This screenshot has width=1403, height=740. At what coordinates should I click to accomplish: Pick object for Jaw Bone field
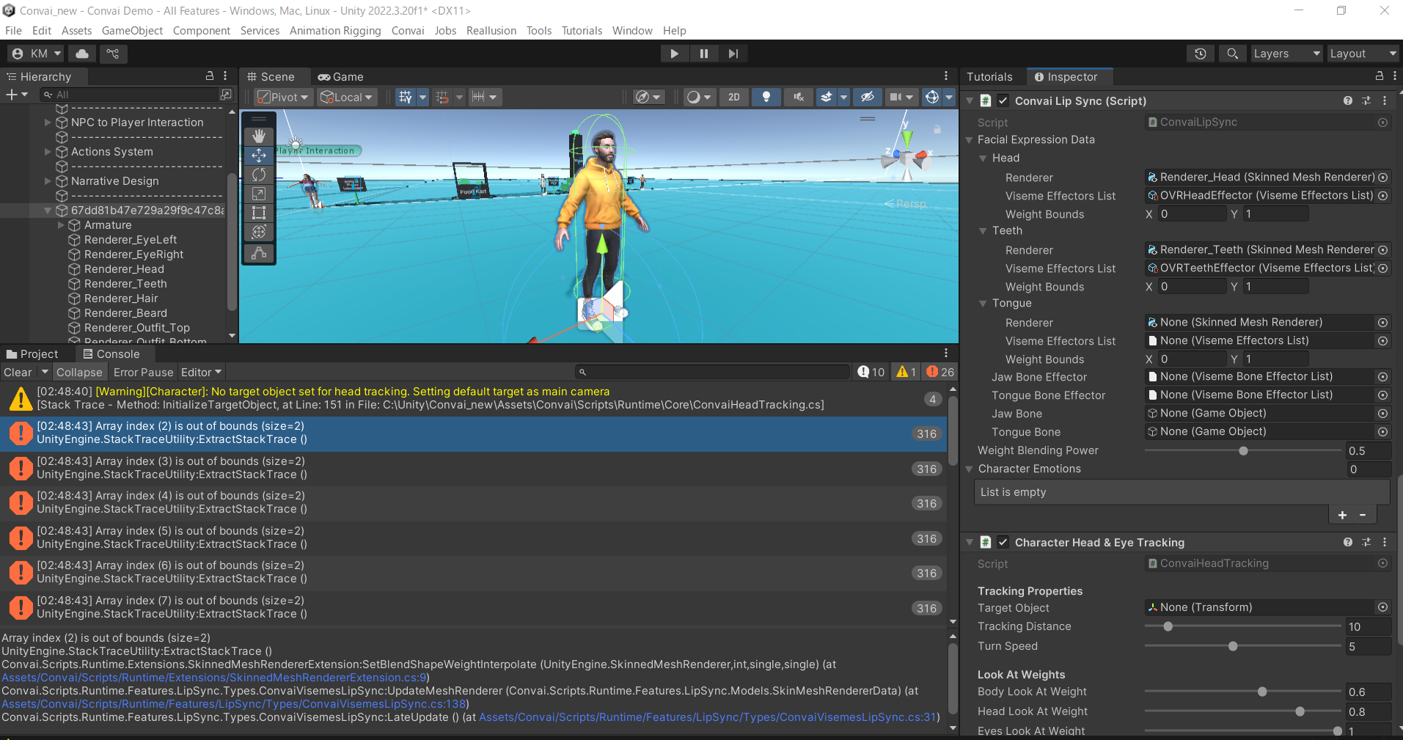coord(1382,414)
